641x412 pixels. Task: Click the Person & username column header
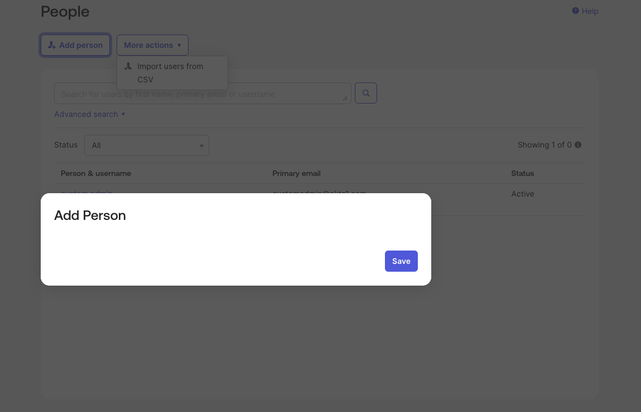pos(96,173)
